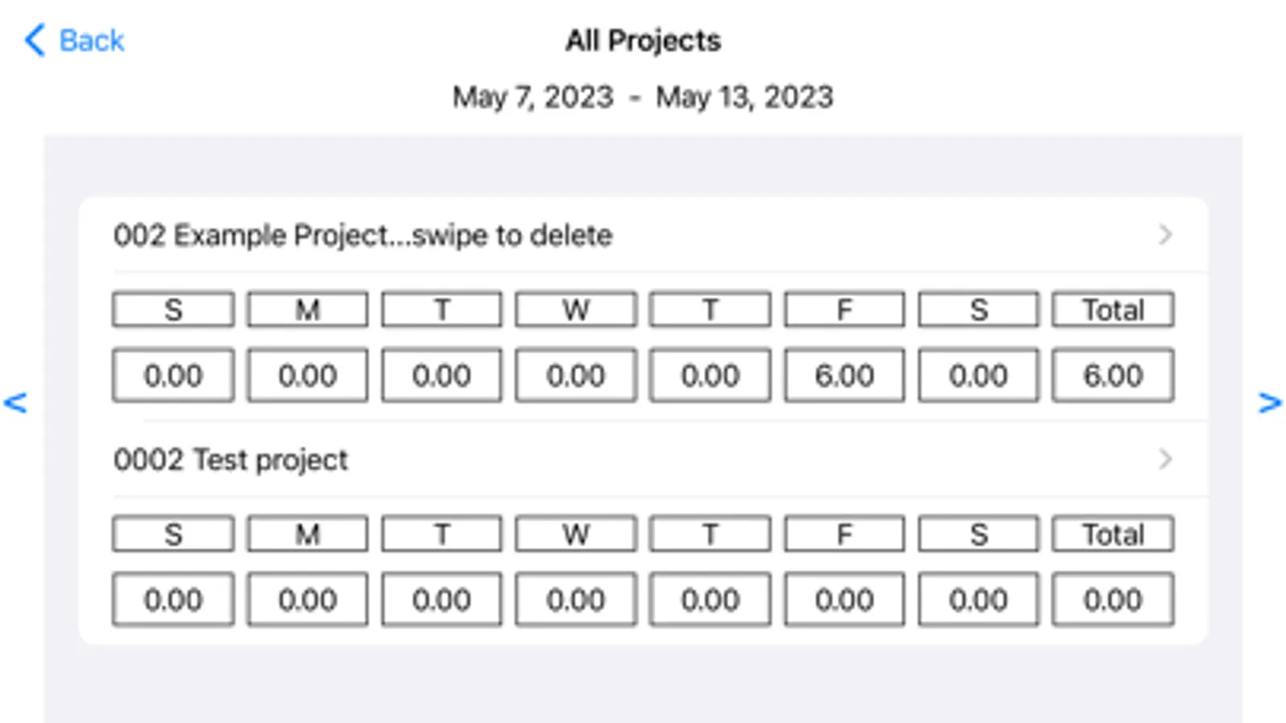Image resolution: width=1286 pixels, height=723 pixels.
Task: Click the May 7 – May 13 date range
Action: pyautogui.click(x=643, y=97)
